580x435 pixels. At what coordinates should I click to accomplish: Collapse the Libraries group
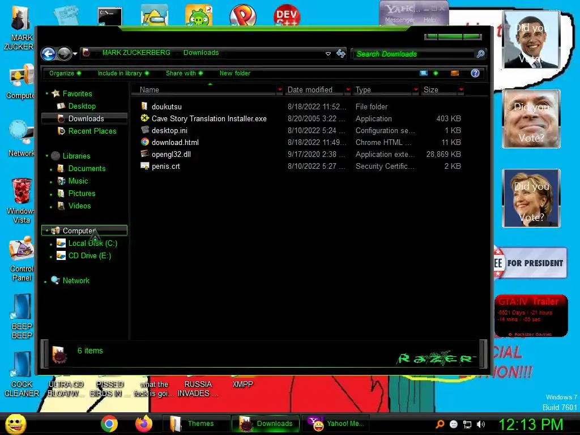click(x=47, y=156)
